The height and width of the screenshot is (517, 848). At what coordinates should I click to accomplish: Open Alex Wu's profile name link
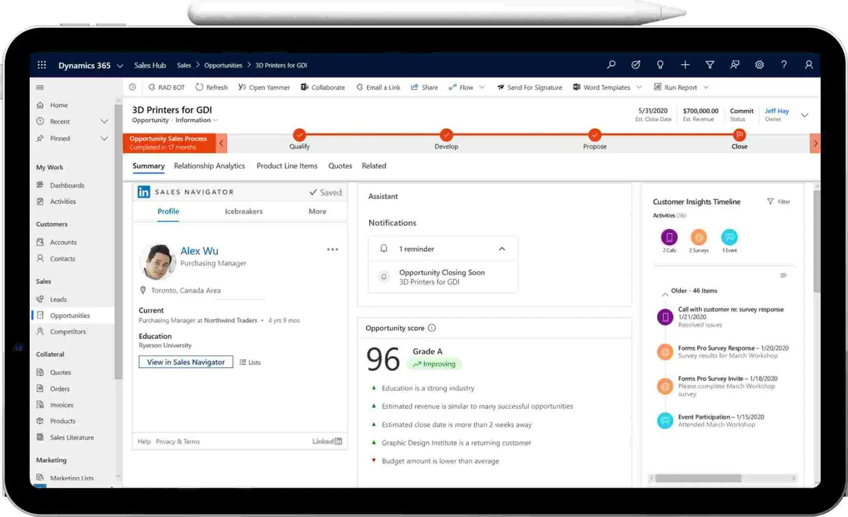[x=199, y=251]
